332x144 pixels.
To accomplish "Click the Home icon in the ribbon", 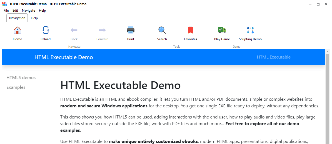I will 17,30.
